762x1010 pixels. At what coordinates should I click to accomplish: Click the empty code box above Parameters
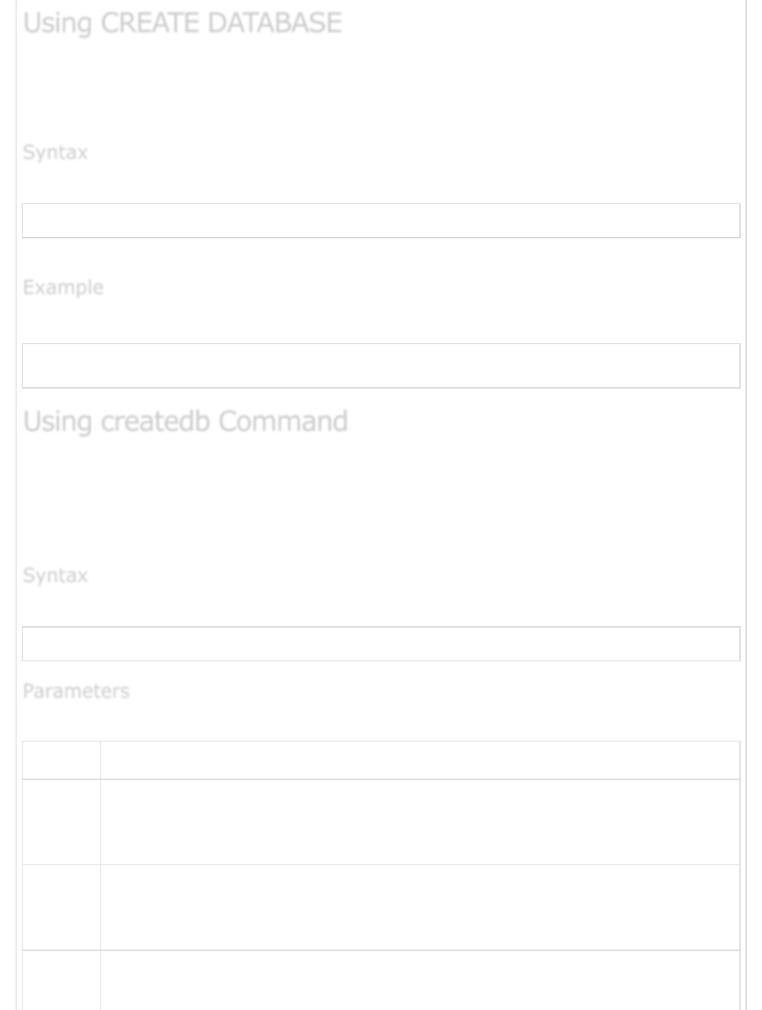click(381, 644)
